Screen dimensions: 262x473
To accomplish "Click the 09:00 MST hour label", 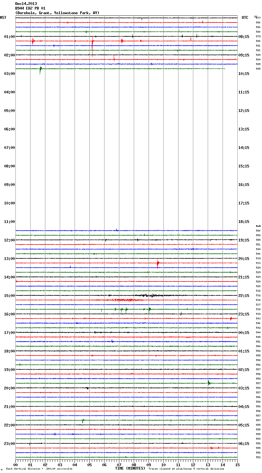I will pyautogui.click(x=10, y=185).
